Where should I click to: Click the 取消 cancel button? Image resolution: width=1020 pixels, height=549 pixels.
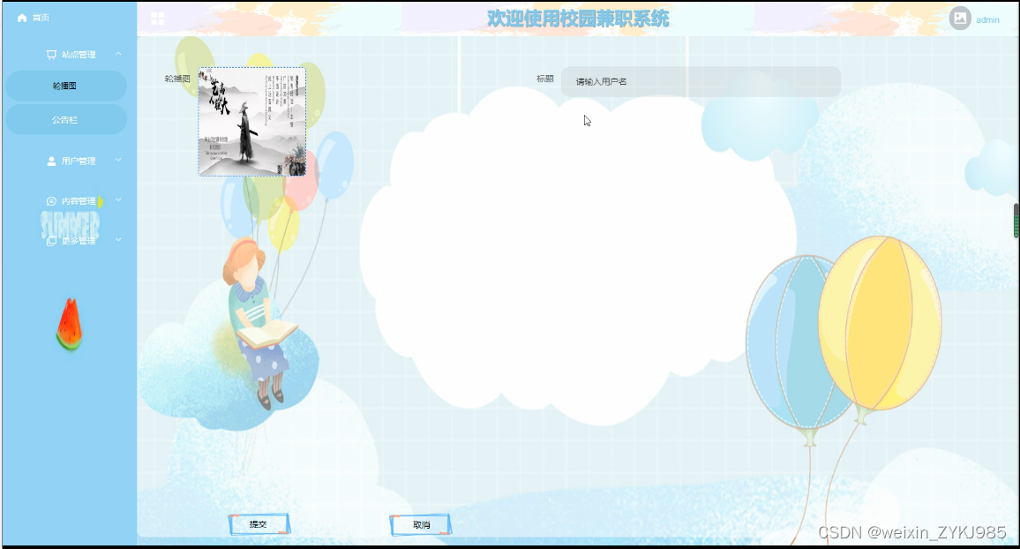[421, 525]
